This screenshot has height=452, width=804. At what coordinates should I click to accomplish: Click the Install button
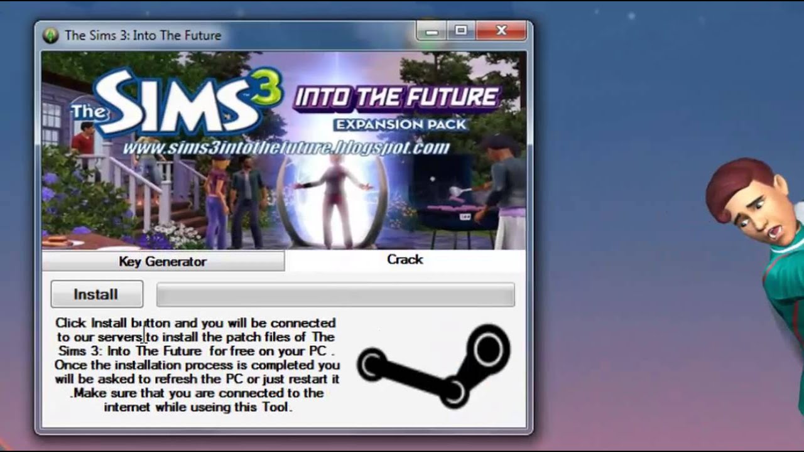coord(97,294)
